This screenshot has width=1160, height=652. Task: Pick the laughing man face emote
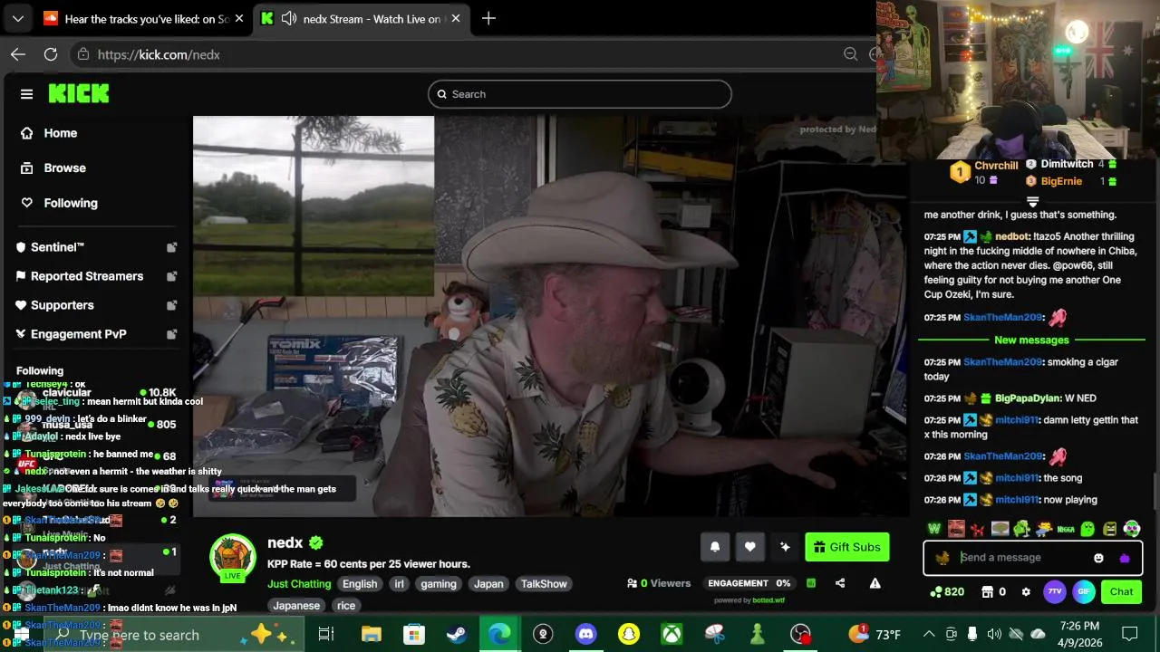tap(956, 529)
